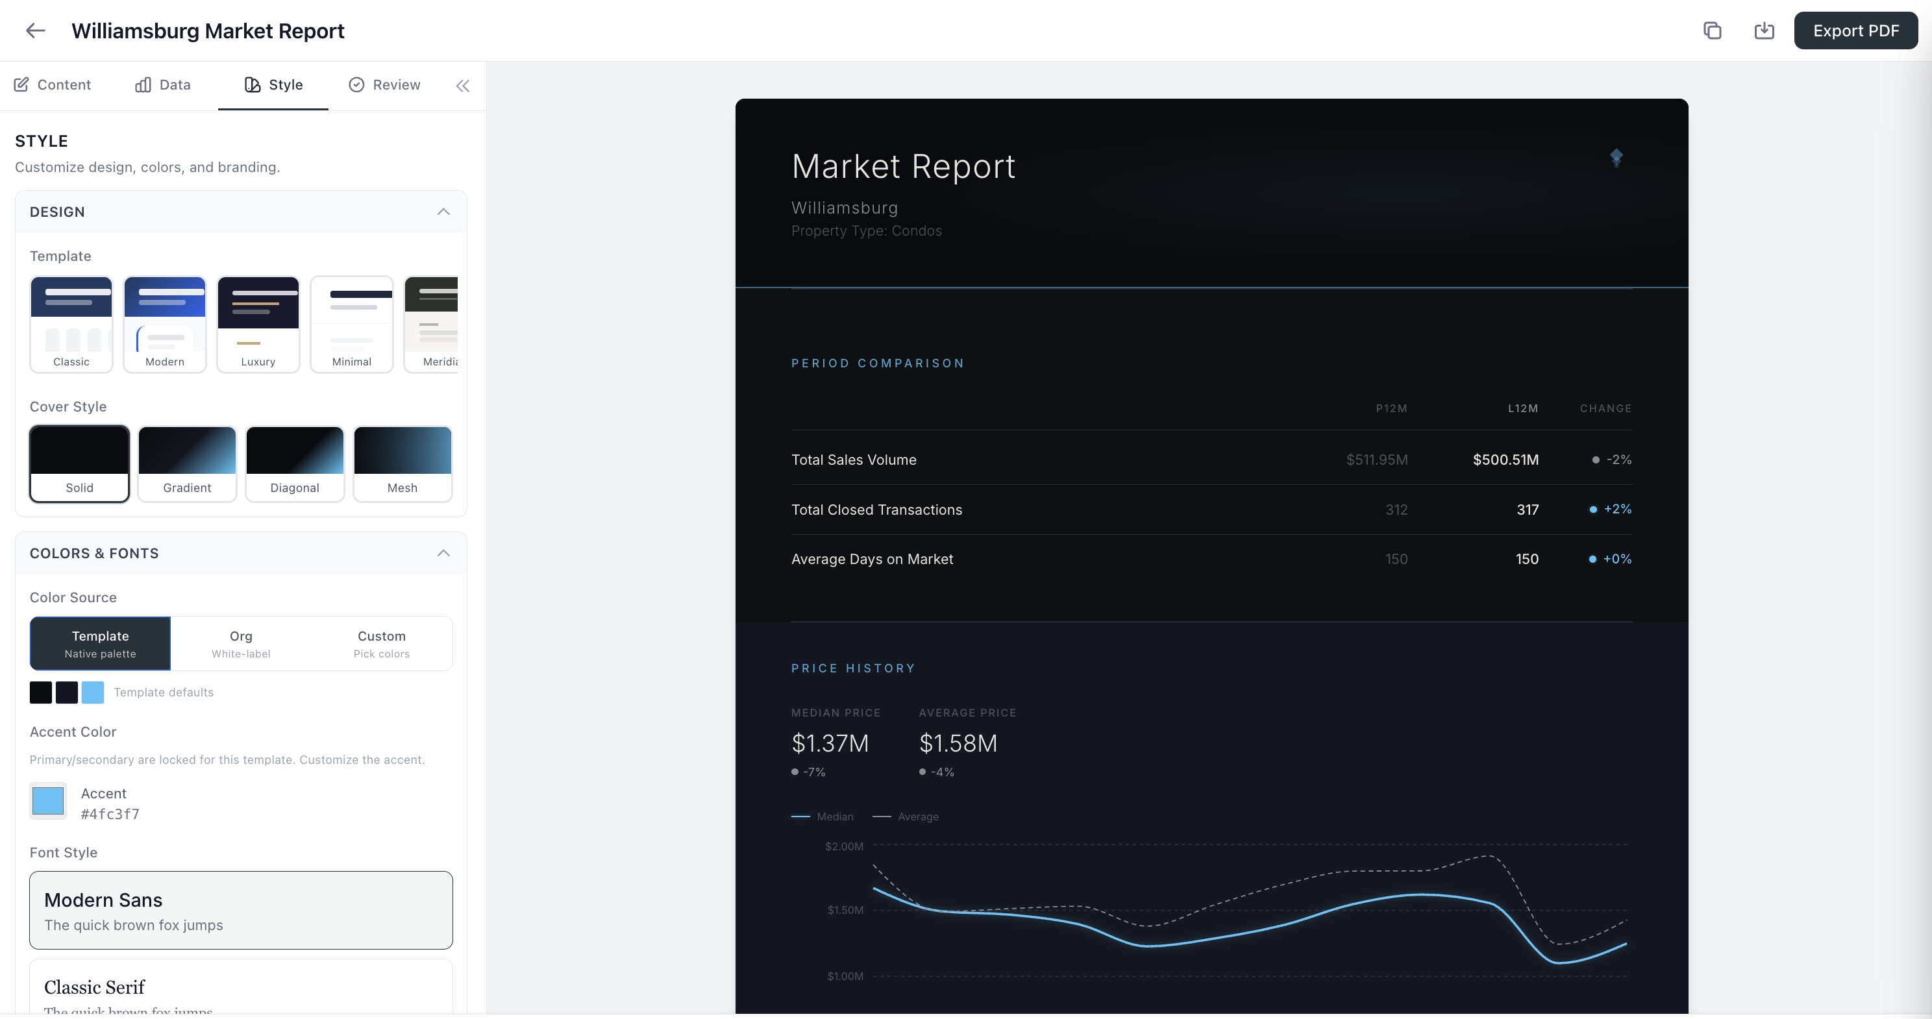Collapse the Colors & Fonts section
1932x1019 pixels.
(x=443, y=554)
